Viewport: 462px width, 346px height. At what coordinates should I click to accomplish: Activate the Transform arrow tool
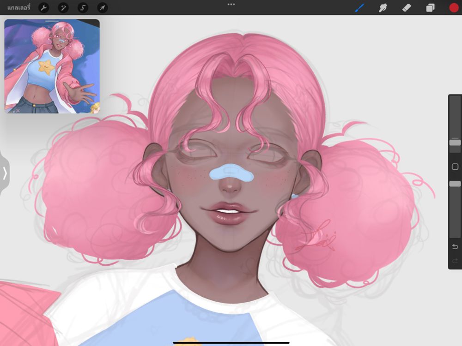point(102,8)
